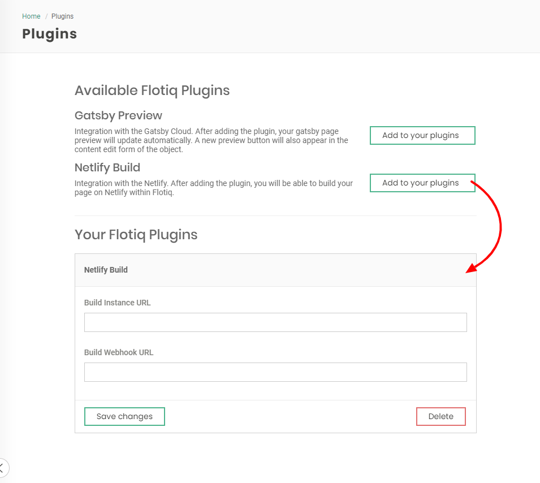540x483 pixels.
Task: Click the Plugins page title
Action: pos(49,34)
